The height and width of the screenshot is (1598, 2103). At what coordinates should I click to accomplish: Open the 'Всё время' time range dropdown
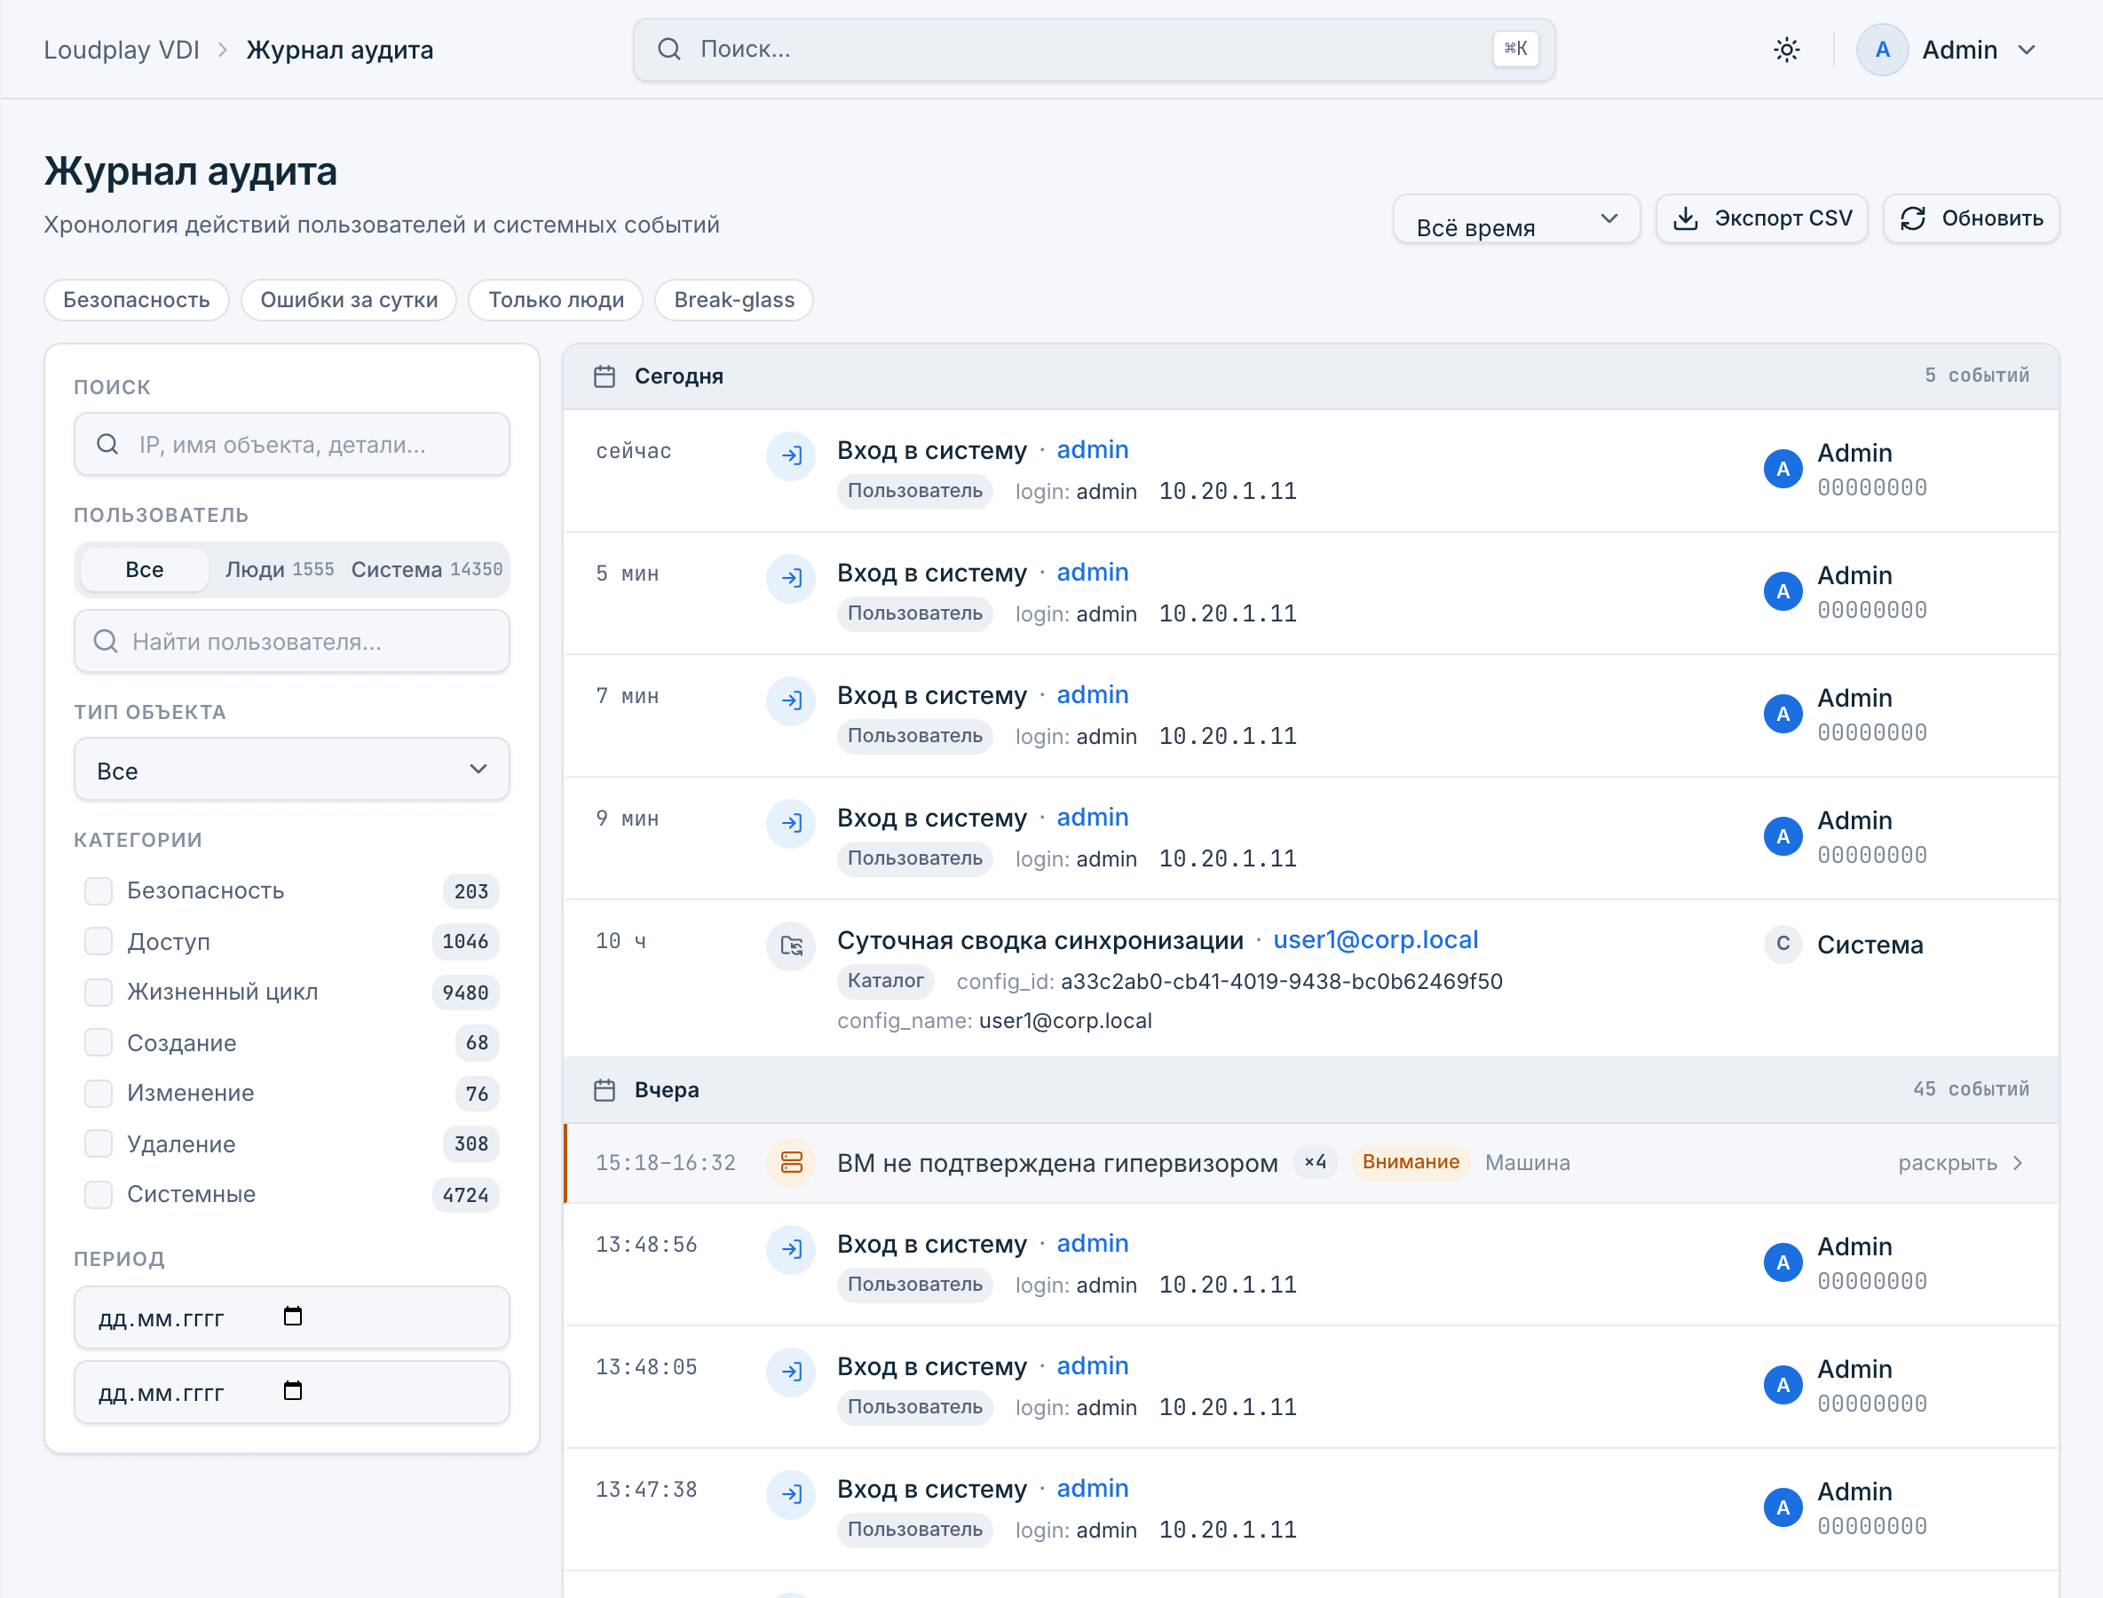[1516, 218]
